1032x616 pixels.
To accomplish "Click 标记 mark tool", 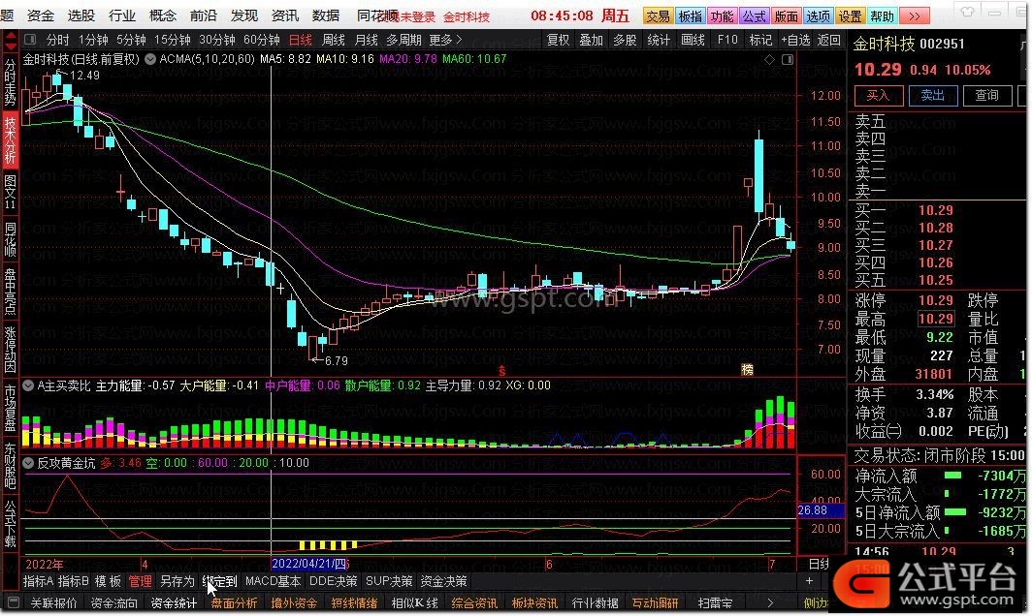I will (x=760, y=40).
